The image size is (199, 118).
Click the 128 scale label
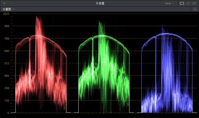pos(7,100)
